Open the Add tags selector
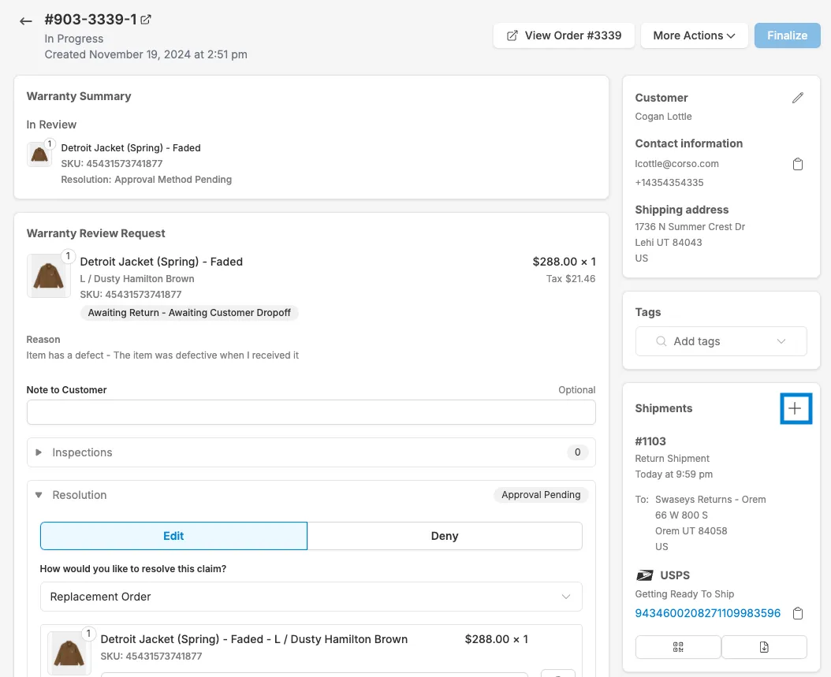 point(721,340)
